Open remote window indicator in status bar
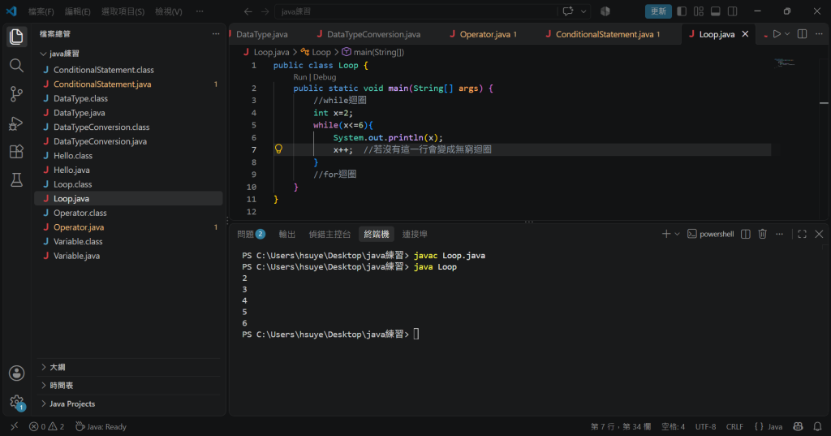Viewport: 831px width, 436px height. [15, 426]
